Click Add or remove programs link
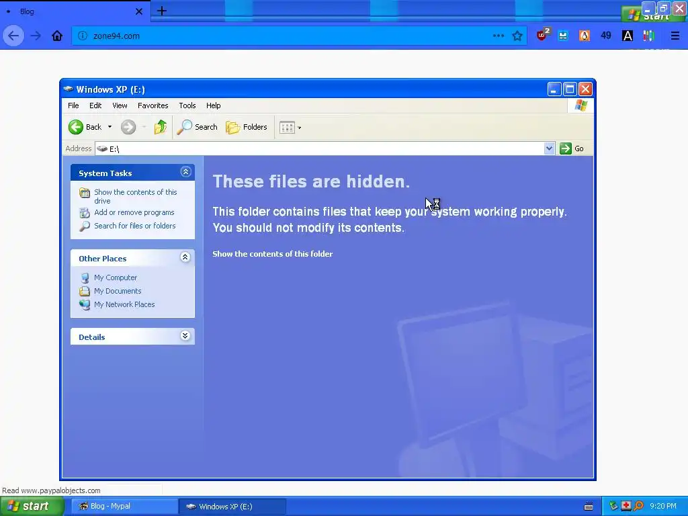This screenshot has height=516, width=688. pyautogui.click(x=134, y=212)
